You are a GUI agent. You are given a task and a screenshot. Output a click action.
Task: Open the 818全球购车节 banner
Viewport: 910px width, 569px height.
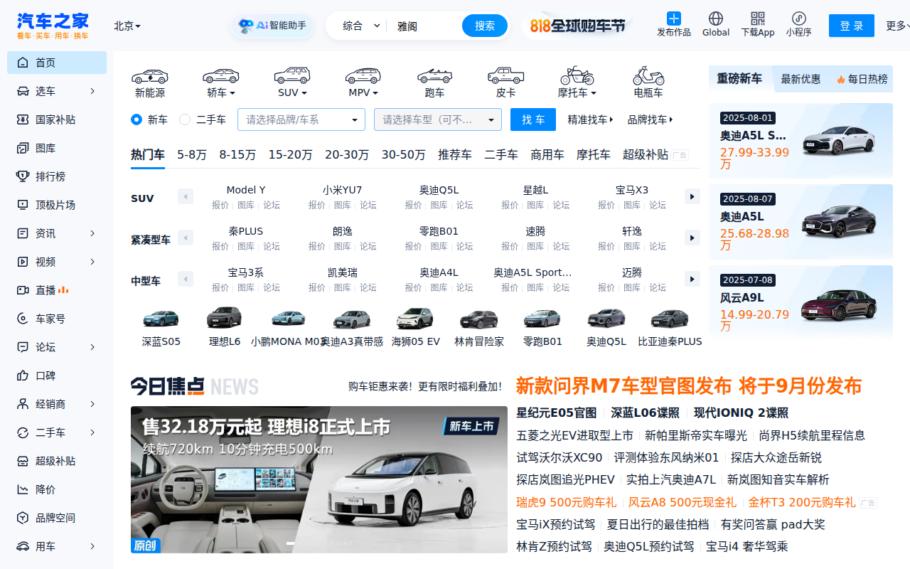[x=577, y=26]
